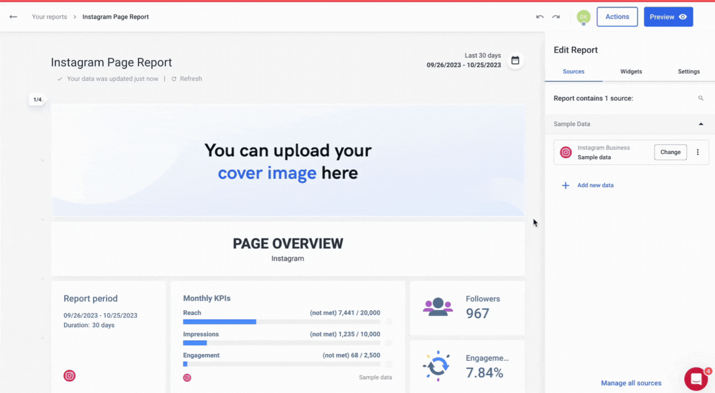Open the Instagram Business three-dot menu
Viewport: 715px width, 393px height.
point(697,152)
